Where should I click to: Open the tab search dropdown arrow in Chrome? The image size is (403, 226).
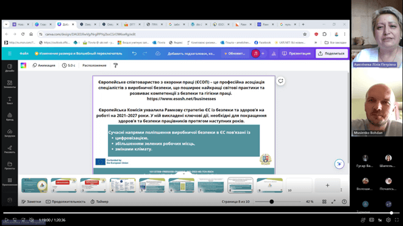tap(6, 24)
